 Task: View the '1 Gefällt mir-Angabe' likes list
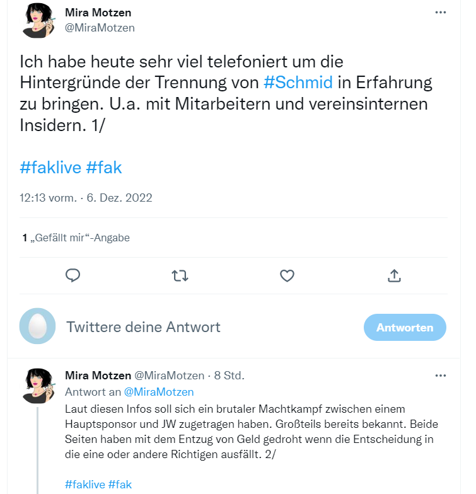coord(76,238)
